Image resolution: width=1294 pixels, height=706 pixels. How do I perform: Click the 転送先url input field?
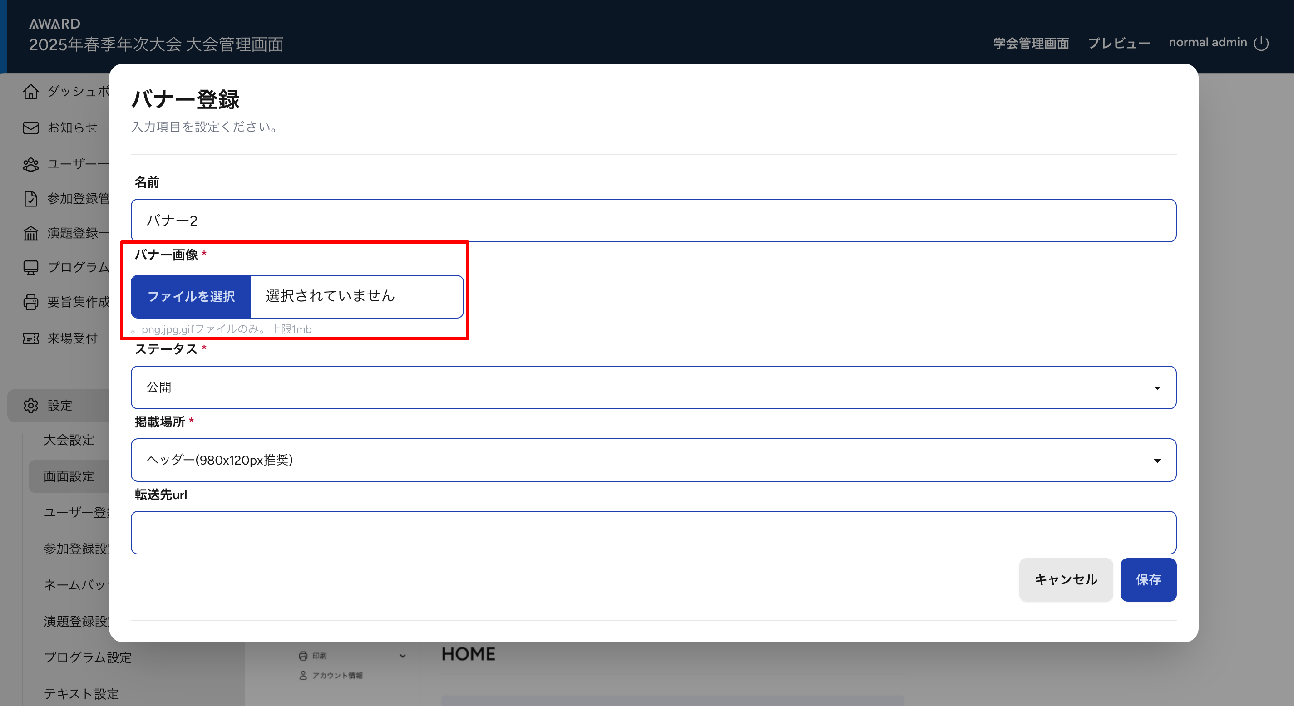[653, 533]
